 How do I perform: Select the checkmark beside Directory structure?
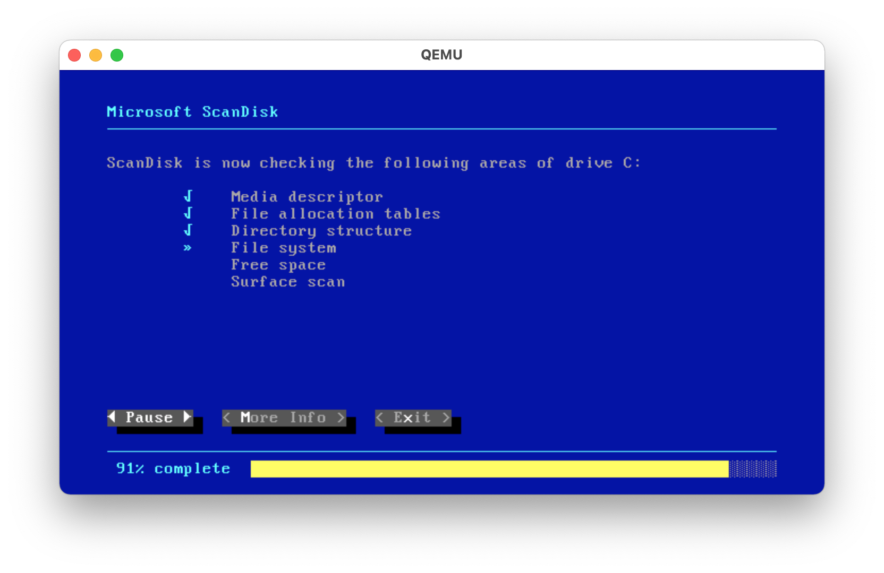click(188, 231)
